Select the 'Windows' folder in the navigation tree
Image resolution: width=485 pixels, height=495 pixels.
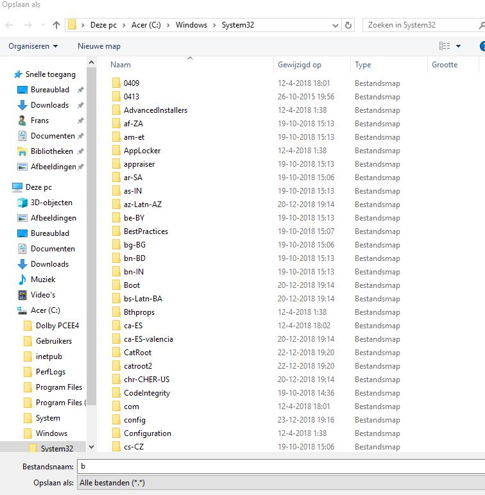click(51, 433)
